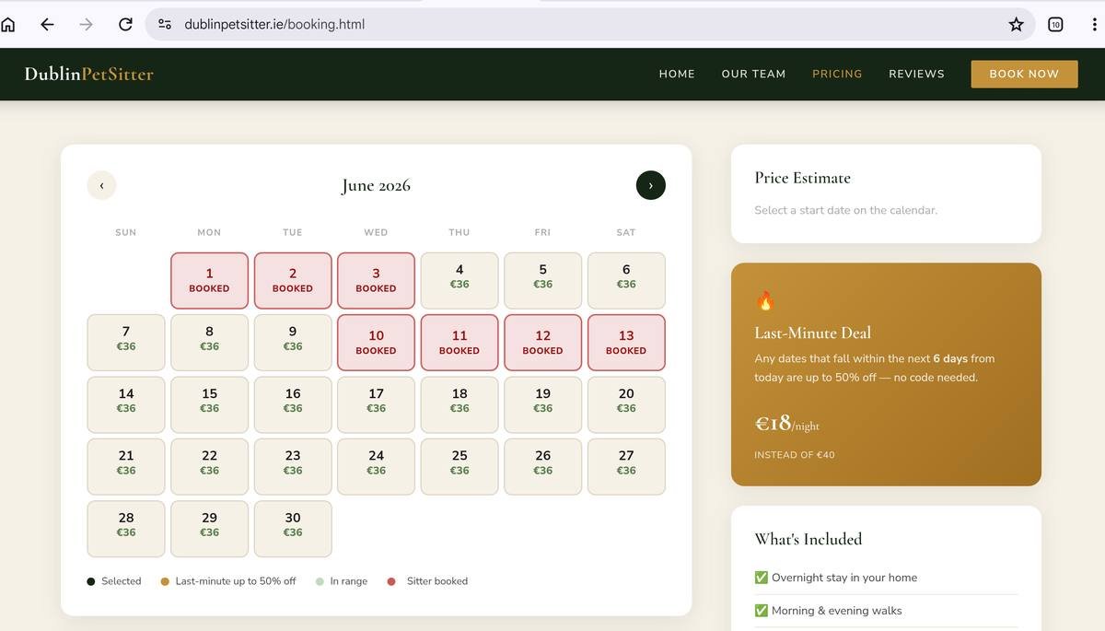The image size is (1105, 631).
Task: Click the €18/night price text
Action: tap(786, 423)
